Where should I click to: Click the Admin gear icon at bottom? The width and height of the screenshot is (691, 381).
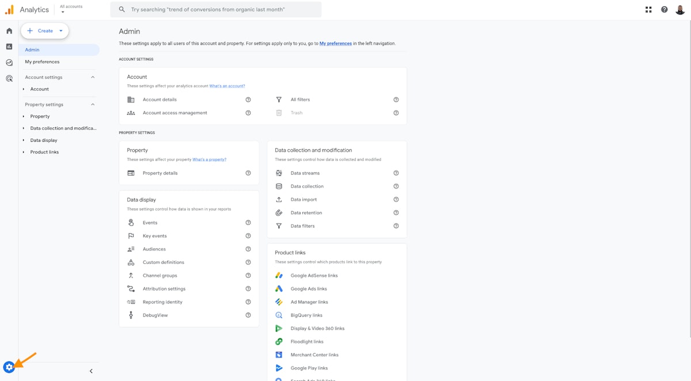[9, 367]
